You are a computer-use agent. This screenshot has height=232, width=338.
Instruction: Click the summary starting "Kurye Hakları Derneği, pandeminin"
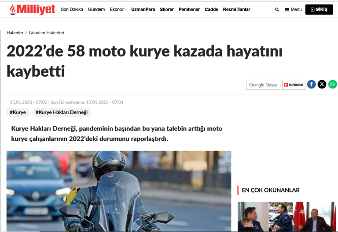(117, 133)
